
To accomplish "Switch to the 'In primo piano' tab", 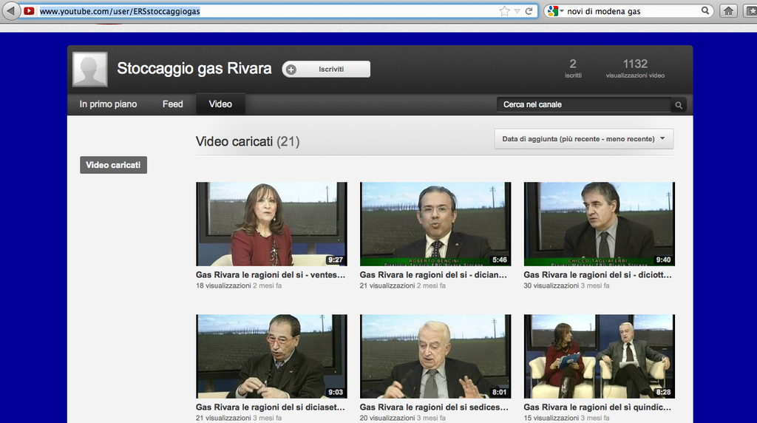I will 108,104.
